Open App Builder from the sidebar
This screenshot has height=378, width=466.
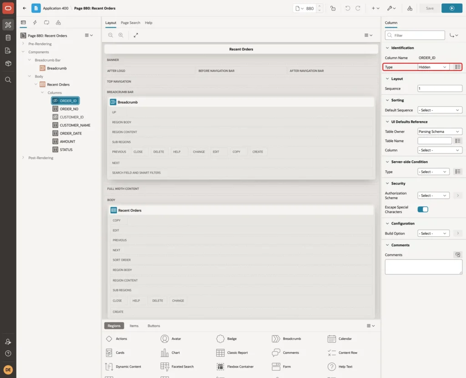(x=8, y=25)
